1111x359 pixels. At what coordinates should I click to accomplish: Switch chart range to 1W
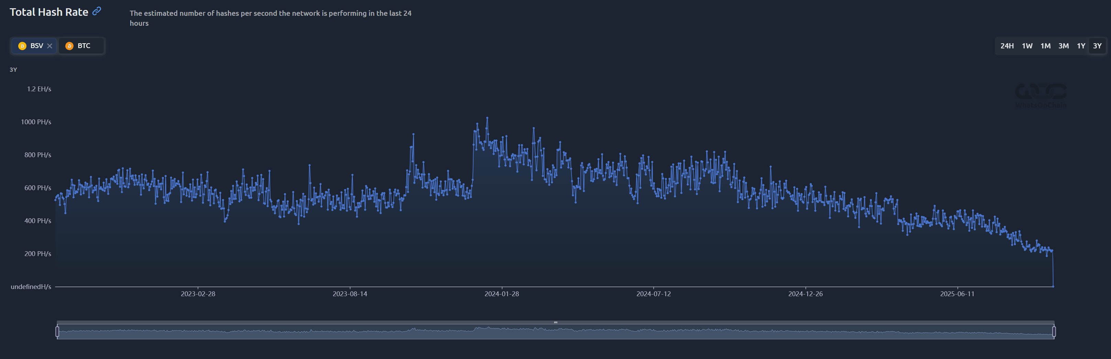click(1027, 46)
